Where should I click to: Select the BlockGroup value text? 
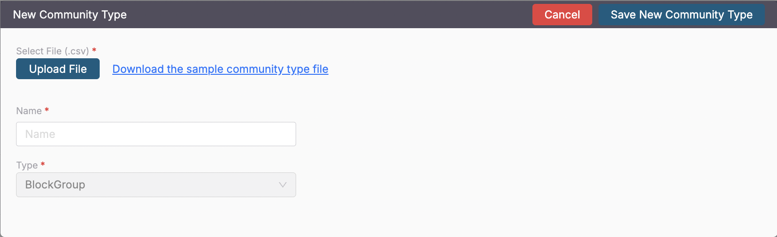pos(55,185)
